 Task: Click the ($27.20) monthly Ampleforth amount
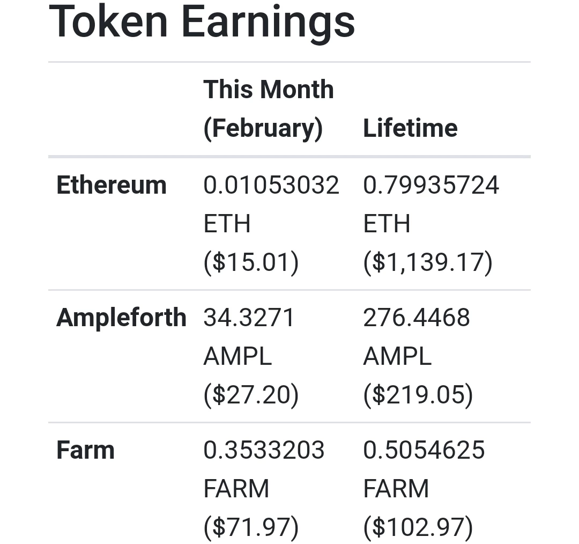tap(251, 395)
